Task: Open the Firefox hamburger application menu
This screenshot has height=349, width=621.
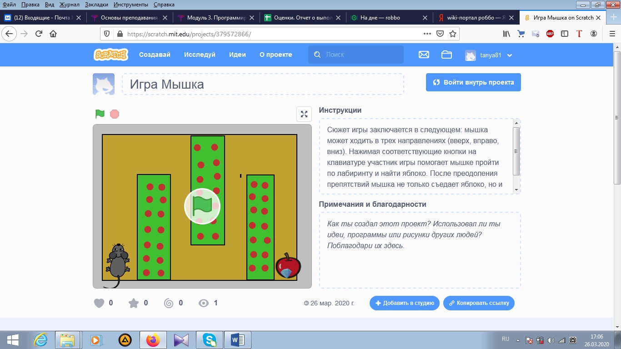Action: (x=612, y=34)
